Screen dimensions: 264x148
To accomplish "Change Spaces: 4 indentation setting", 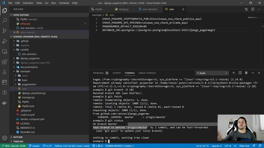I will (217, 146).
